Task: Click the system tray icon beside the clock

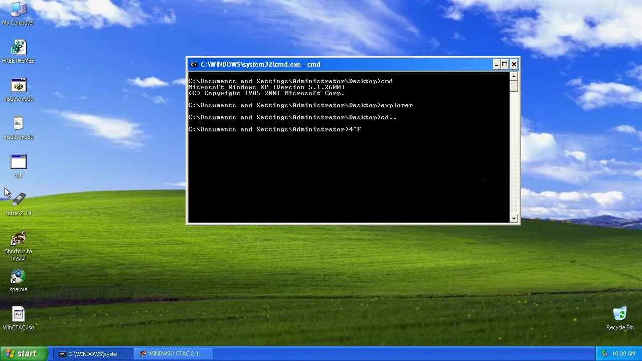Action: tap(604, 353)
